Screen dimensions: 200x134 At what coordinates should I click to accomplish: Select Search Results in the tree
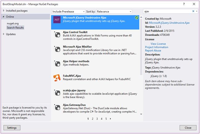[15, 28]
